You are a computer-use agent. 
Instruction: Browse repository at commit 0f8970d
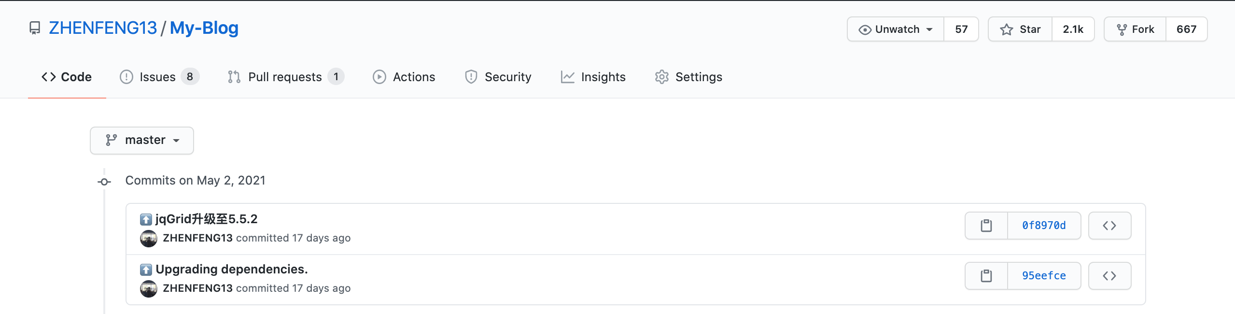1109,226
